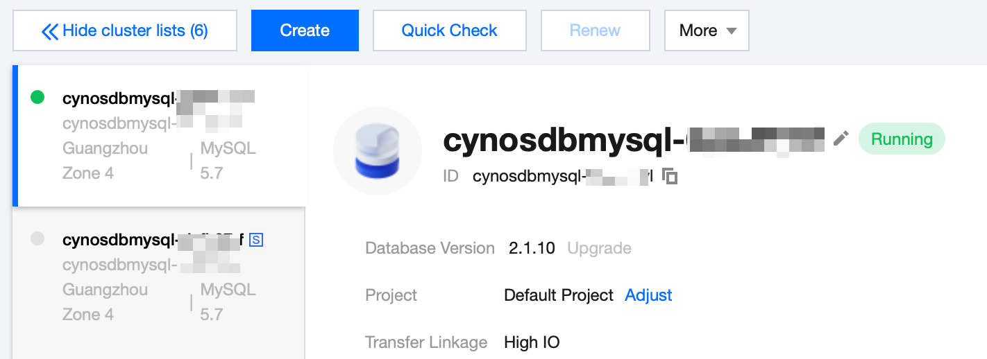Click the pencil icon to rename cluster
The height and width of the screenshot is (359, 987).
[x=841, y=139]
